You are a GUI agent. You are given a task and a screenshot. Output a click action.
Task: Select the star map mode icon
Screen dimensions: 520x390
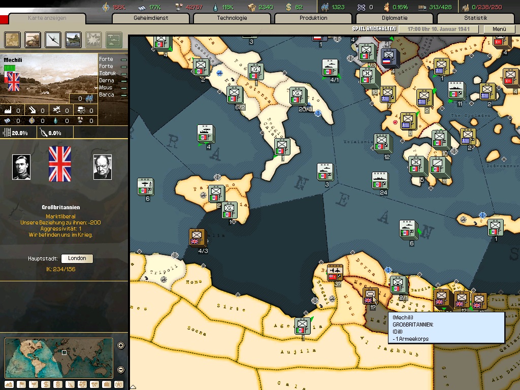coord(119,384)
